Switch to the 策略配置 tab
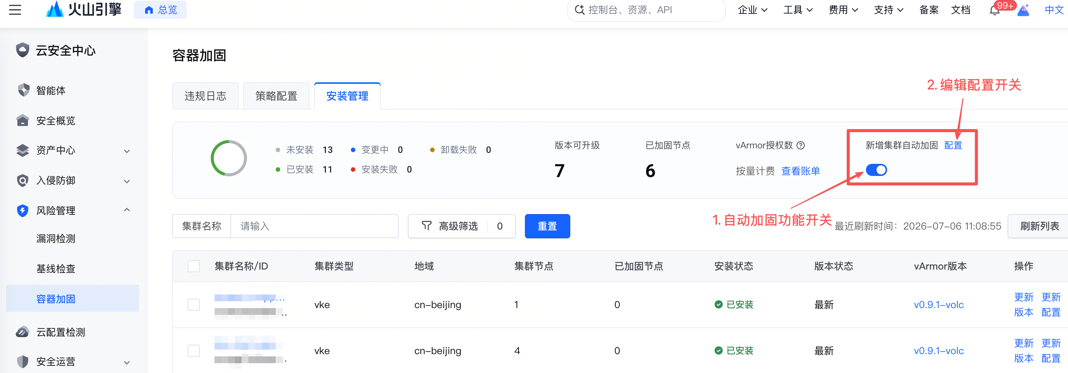Image resolution: width=1068 pixels, height=373 pixels. click(x=276, y=96)
